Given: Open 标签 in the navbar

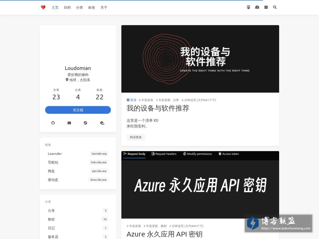Looking at the screenshot, I should pyautogui.click(x=92, y=7).
